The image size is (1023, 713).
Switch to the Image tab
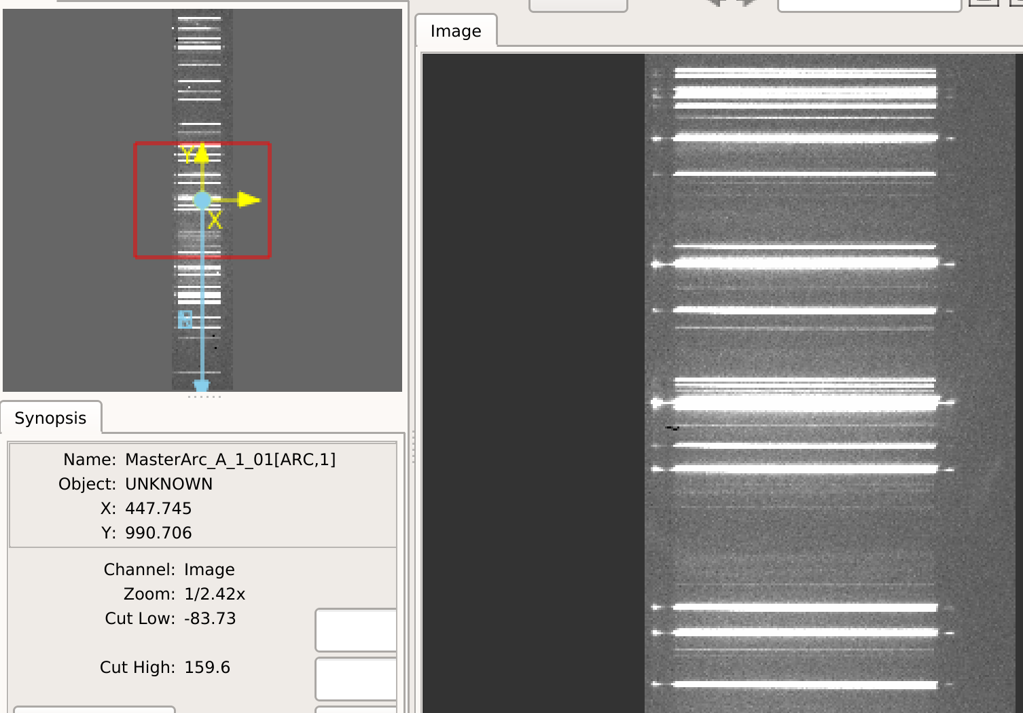coord(456,31)
